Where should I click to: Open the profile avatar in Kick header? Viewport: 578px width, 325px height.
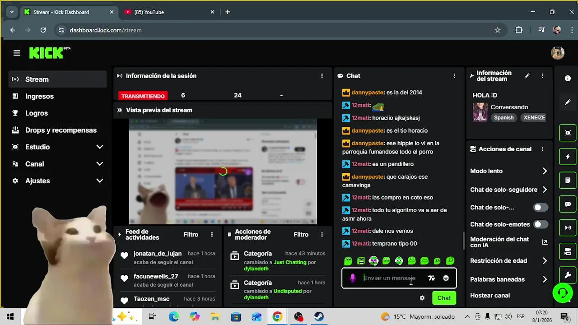558,53
